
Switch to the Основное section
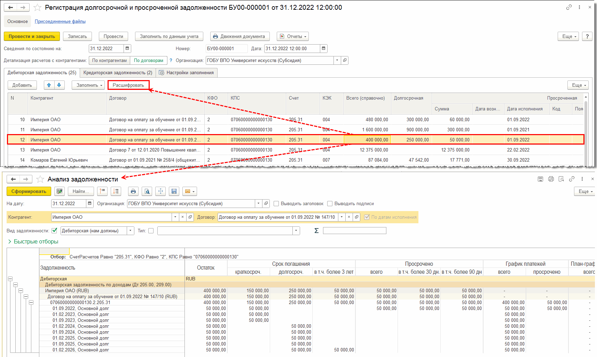click(x=17, y=21)
